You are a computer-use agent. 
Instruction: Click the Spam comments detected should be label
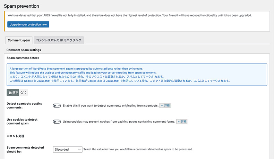coord(25,149)
